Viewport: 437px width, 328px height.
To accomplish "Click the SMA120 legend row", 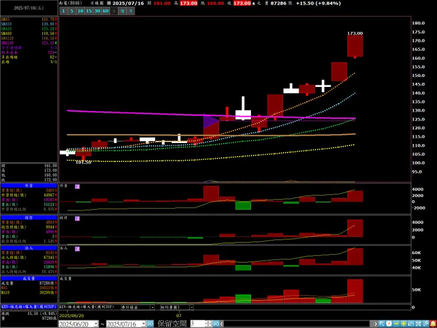I will [29, 38].
